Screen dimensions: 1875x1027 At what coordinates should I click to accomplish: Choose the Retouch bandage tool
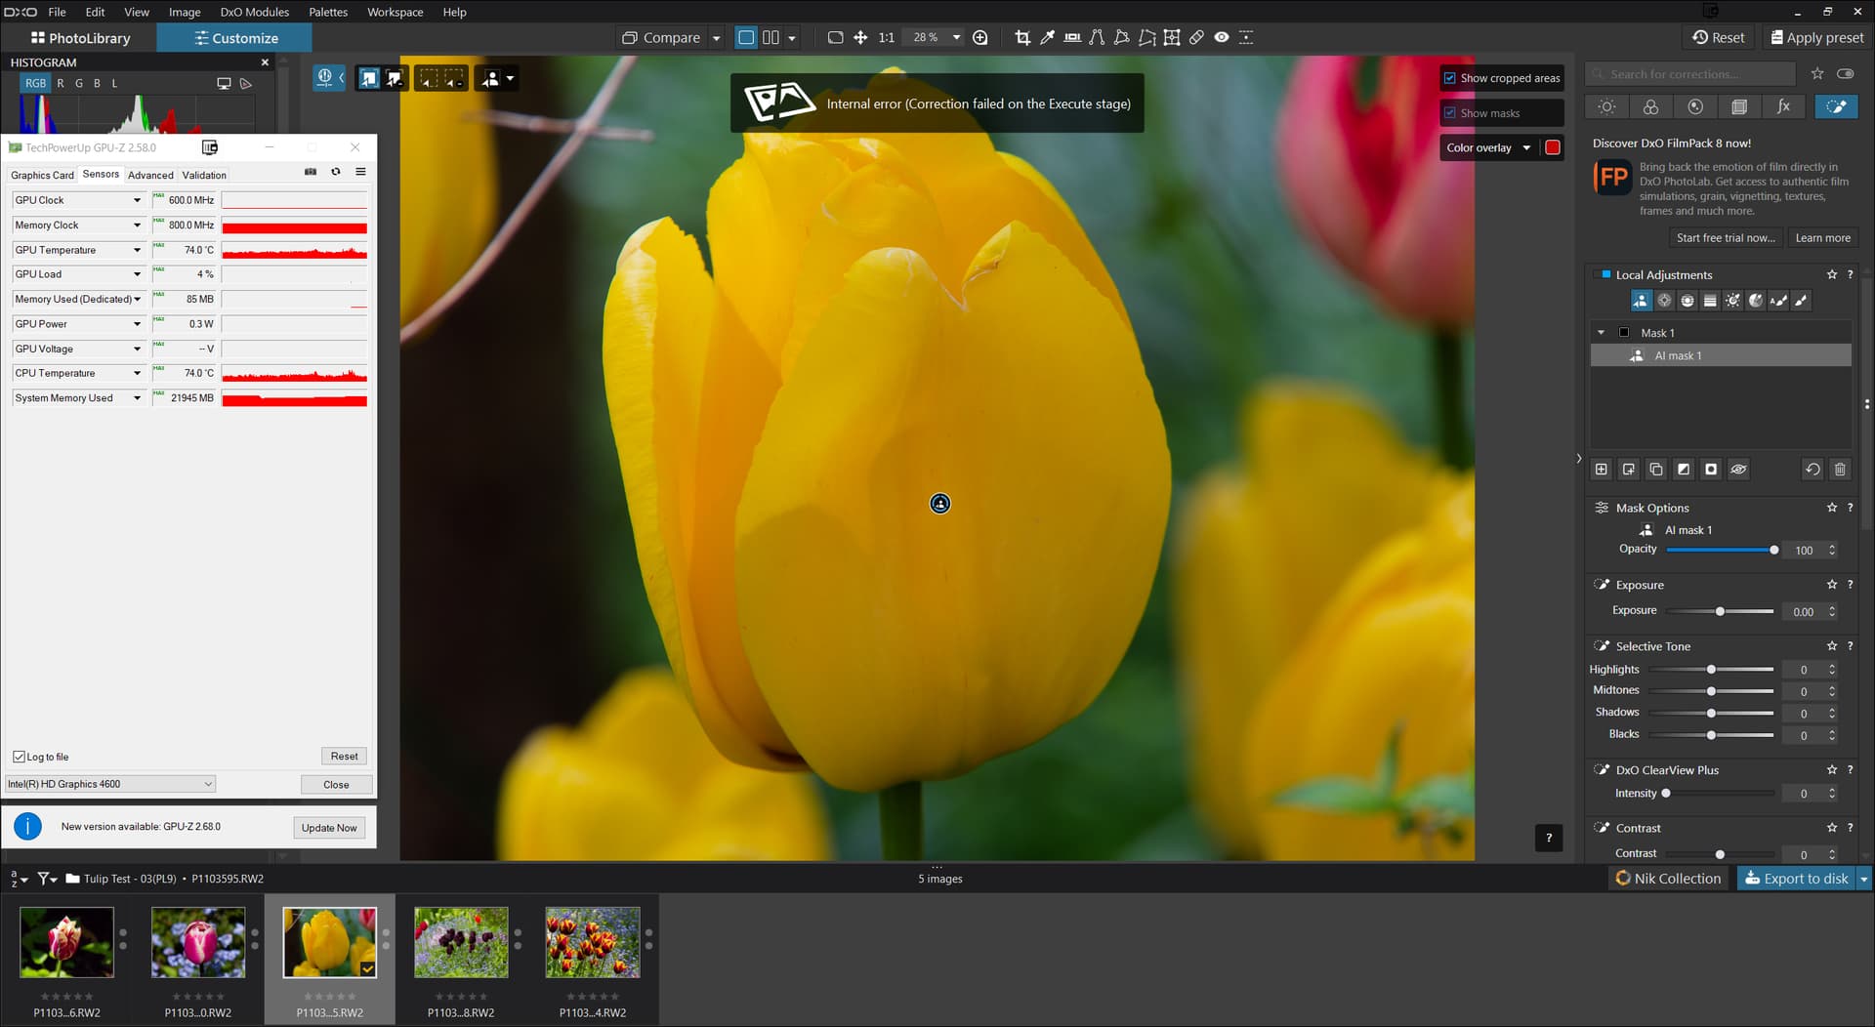[x=1196, y=38]
